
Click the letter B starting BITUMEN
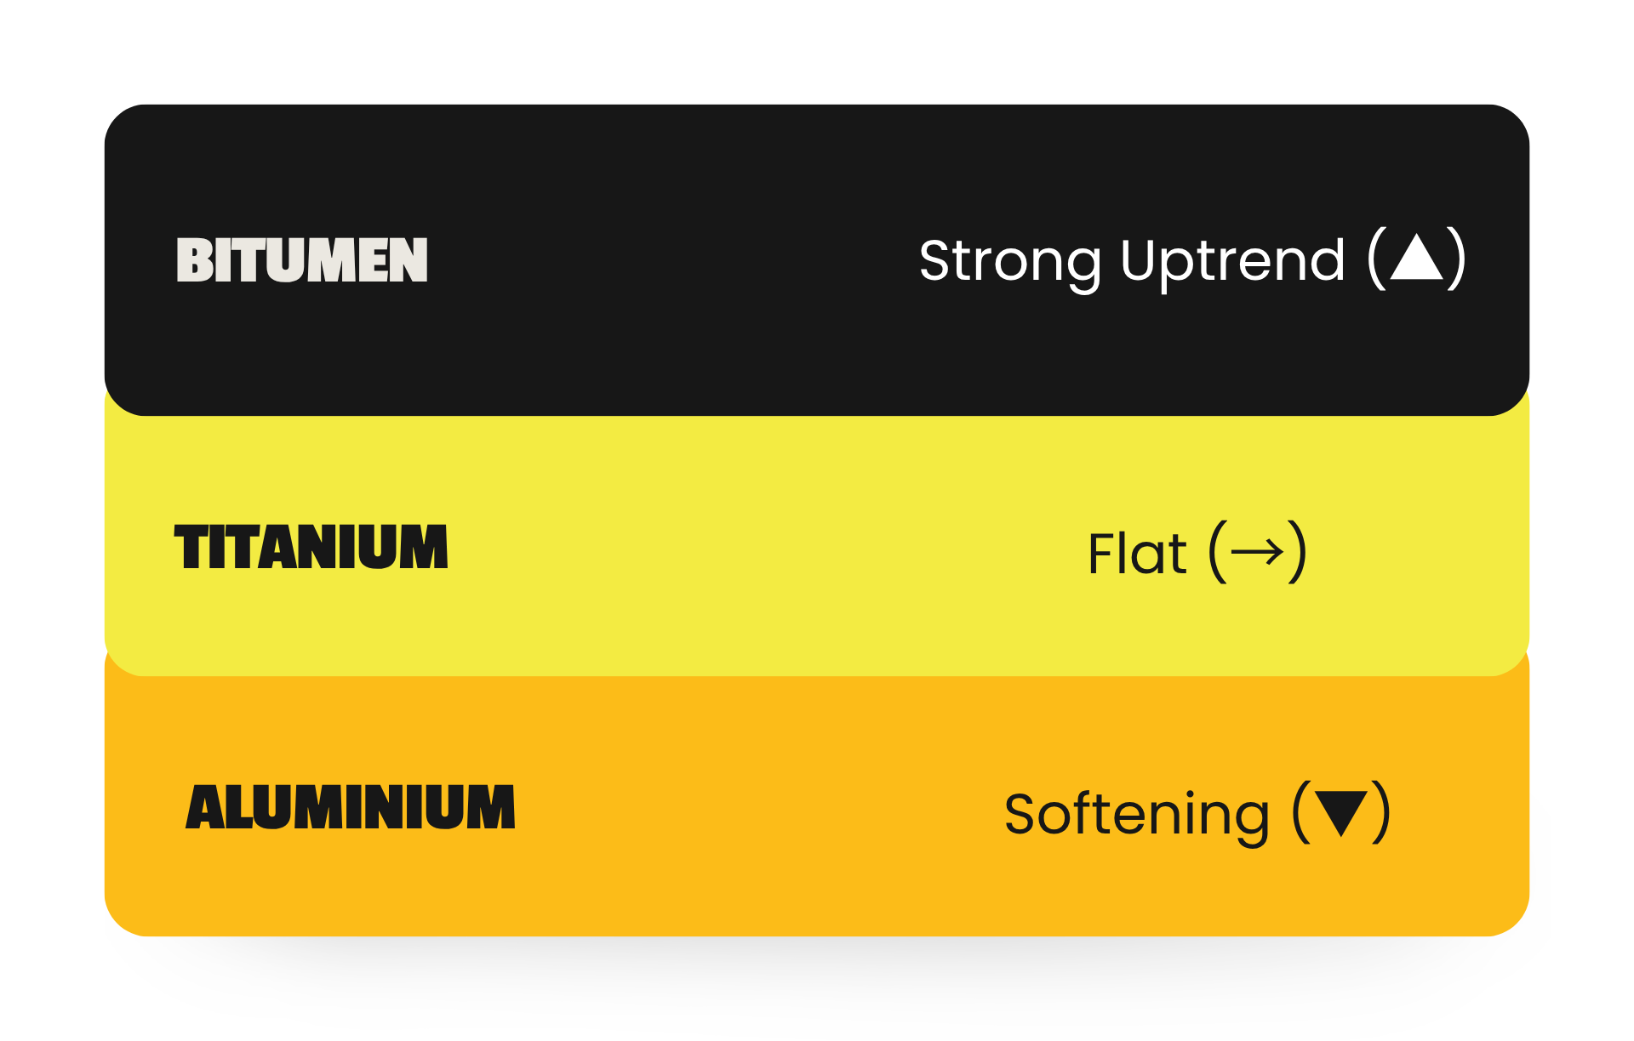tap(192, 260)
